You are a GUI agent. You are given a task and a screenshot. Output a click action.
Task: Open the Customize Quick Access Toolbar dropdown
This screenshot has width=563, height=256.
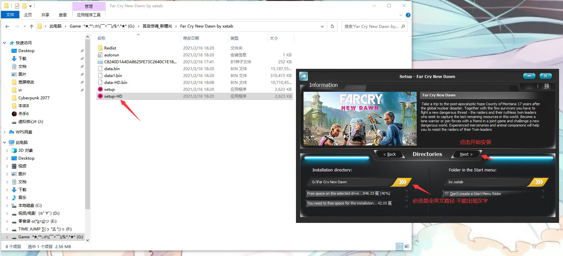pos(30,6)
